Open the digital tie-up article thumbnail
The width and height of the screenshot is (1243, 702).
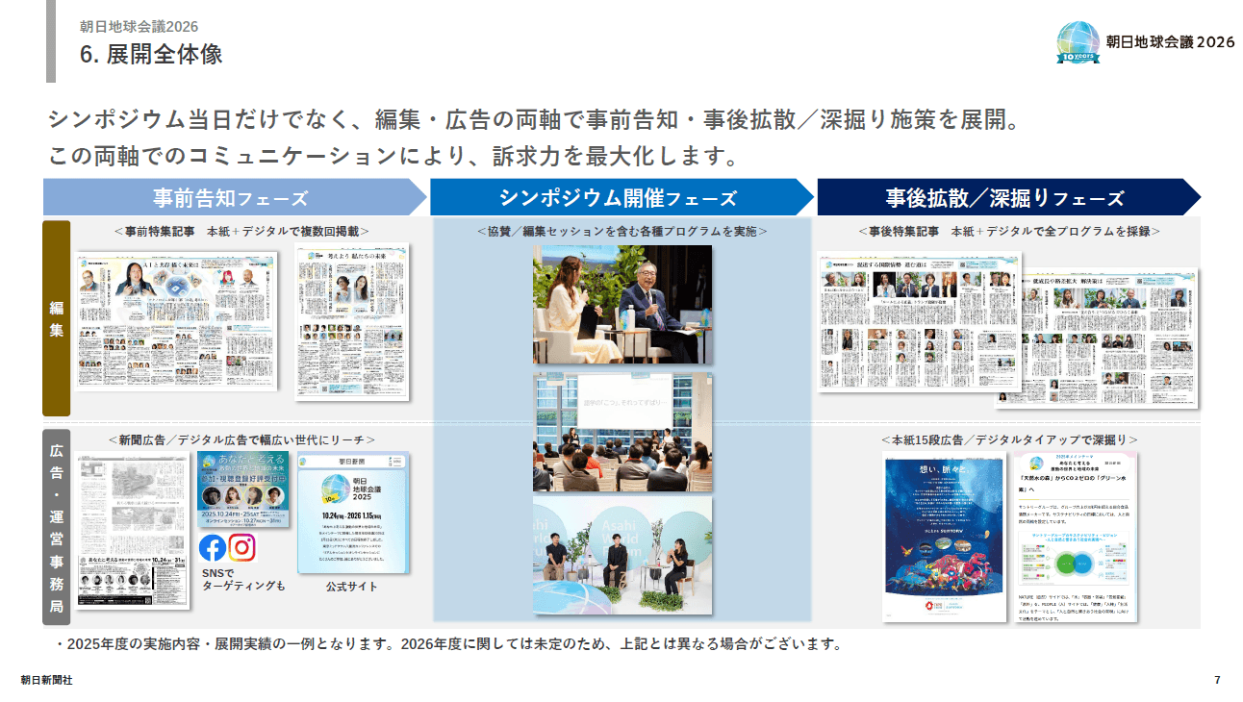(x=1076, y=536)
